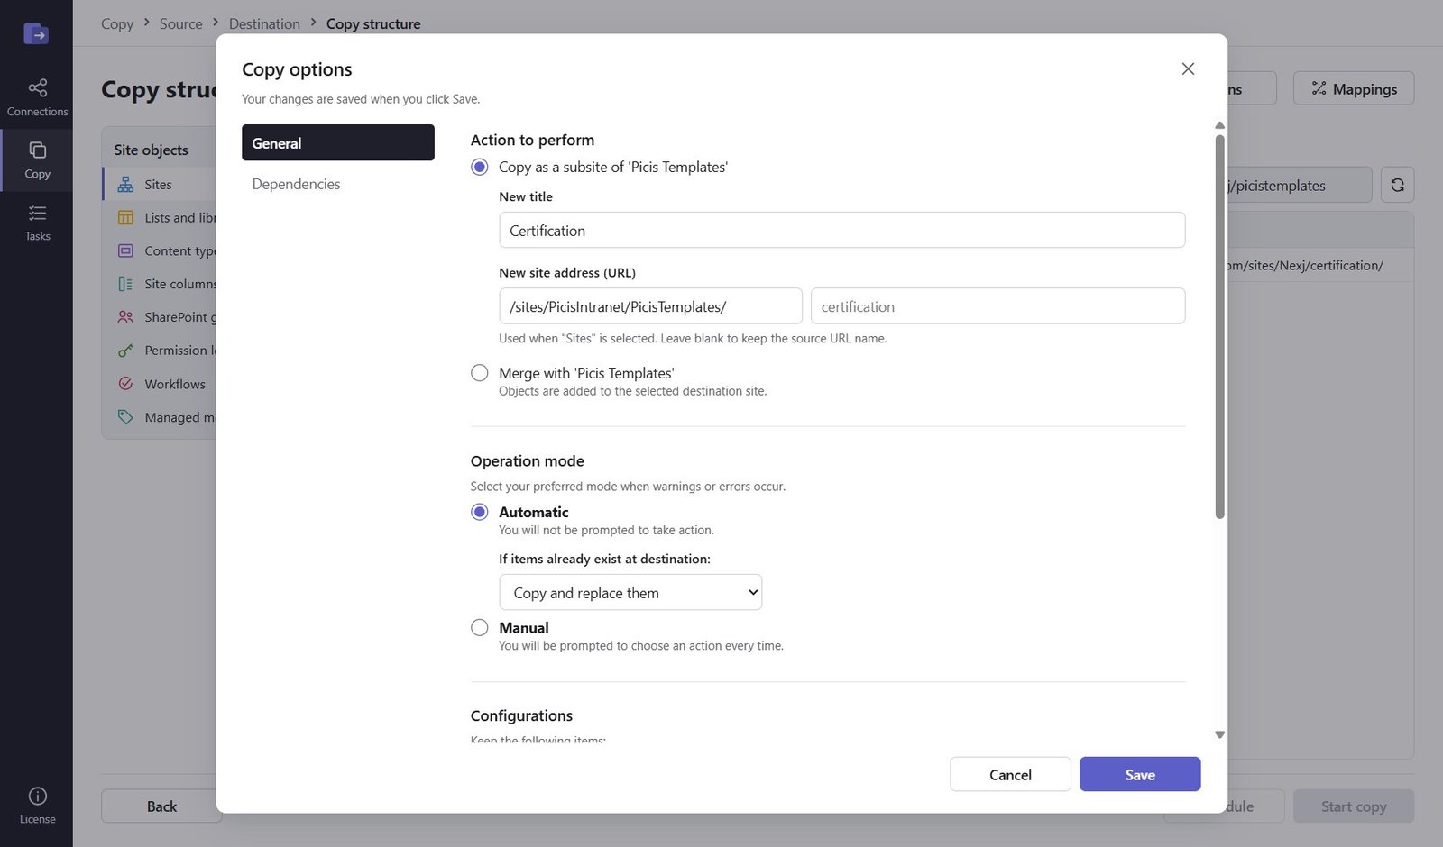Click the Save button
Viewport: 1443px width, 847px height.
[1140, 774]
